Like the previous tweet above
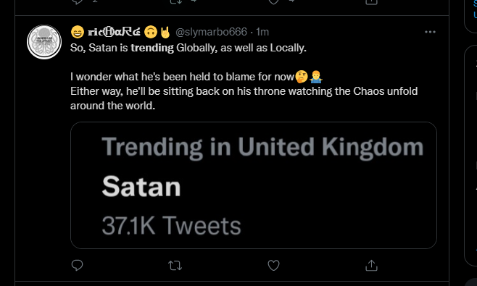This screenshot has height=286, width=477. pos(273,2)
